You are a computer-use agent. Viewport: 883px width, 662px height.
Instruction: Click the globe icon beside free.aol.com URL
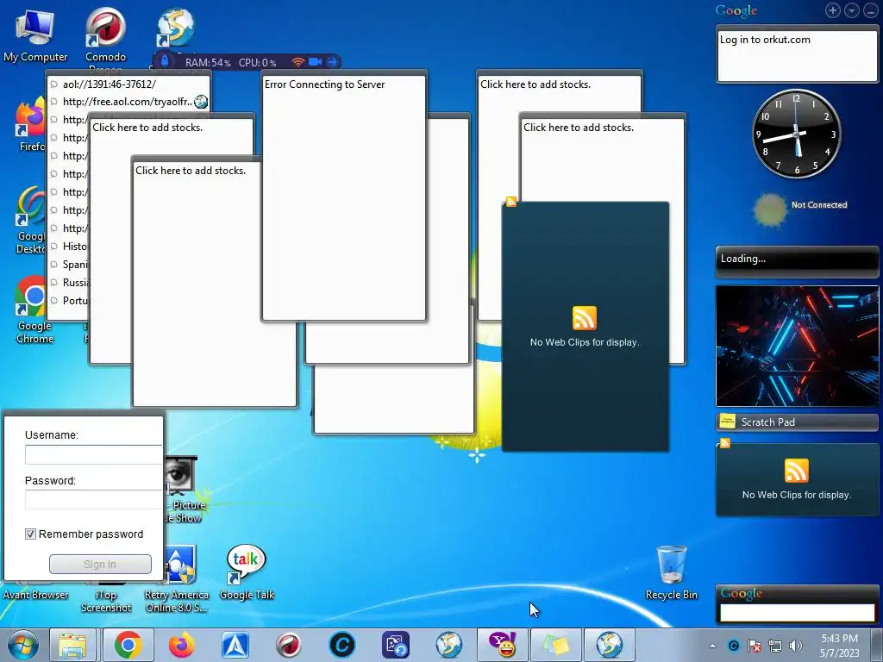point(201,102)
